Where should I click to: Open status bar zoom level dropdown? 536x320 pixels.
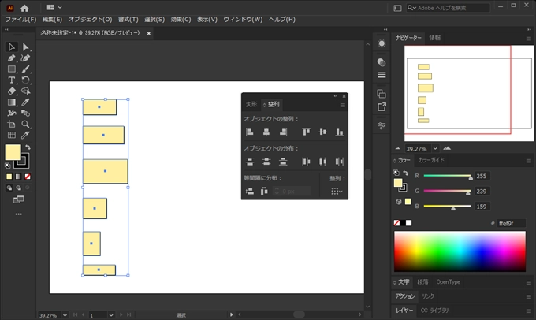pyautogui.click(x=65, y=315)
